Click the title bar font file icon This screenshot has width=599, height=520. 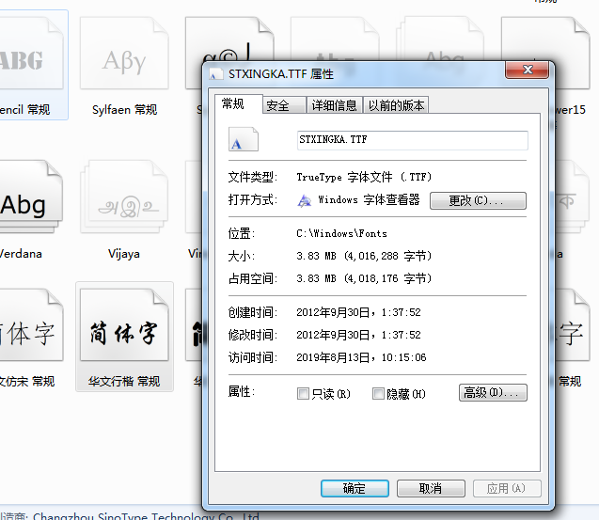[216, 74]
